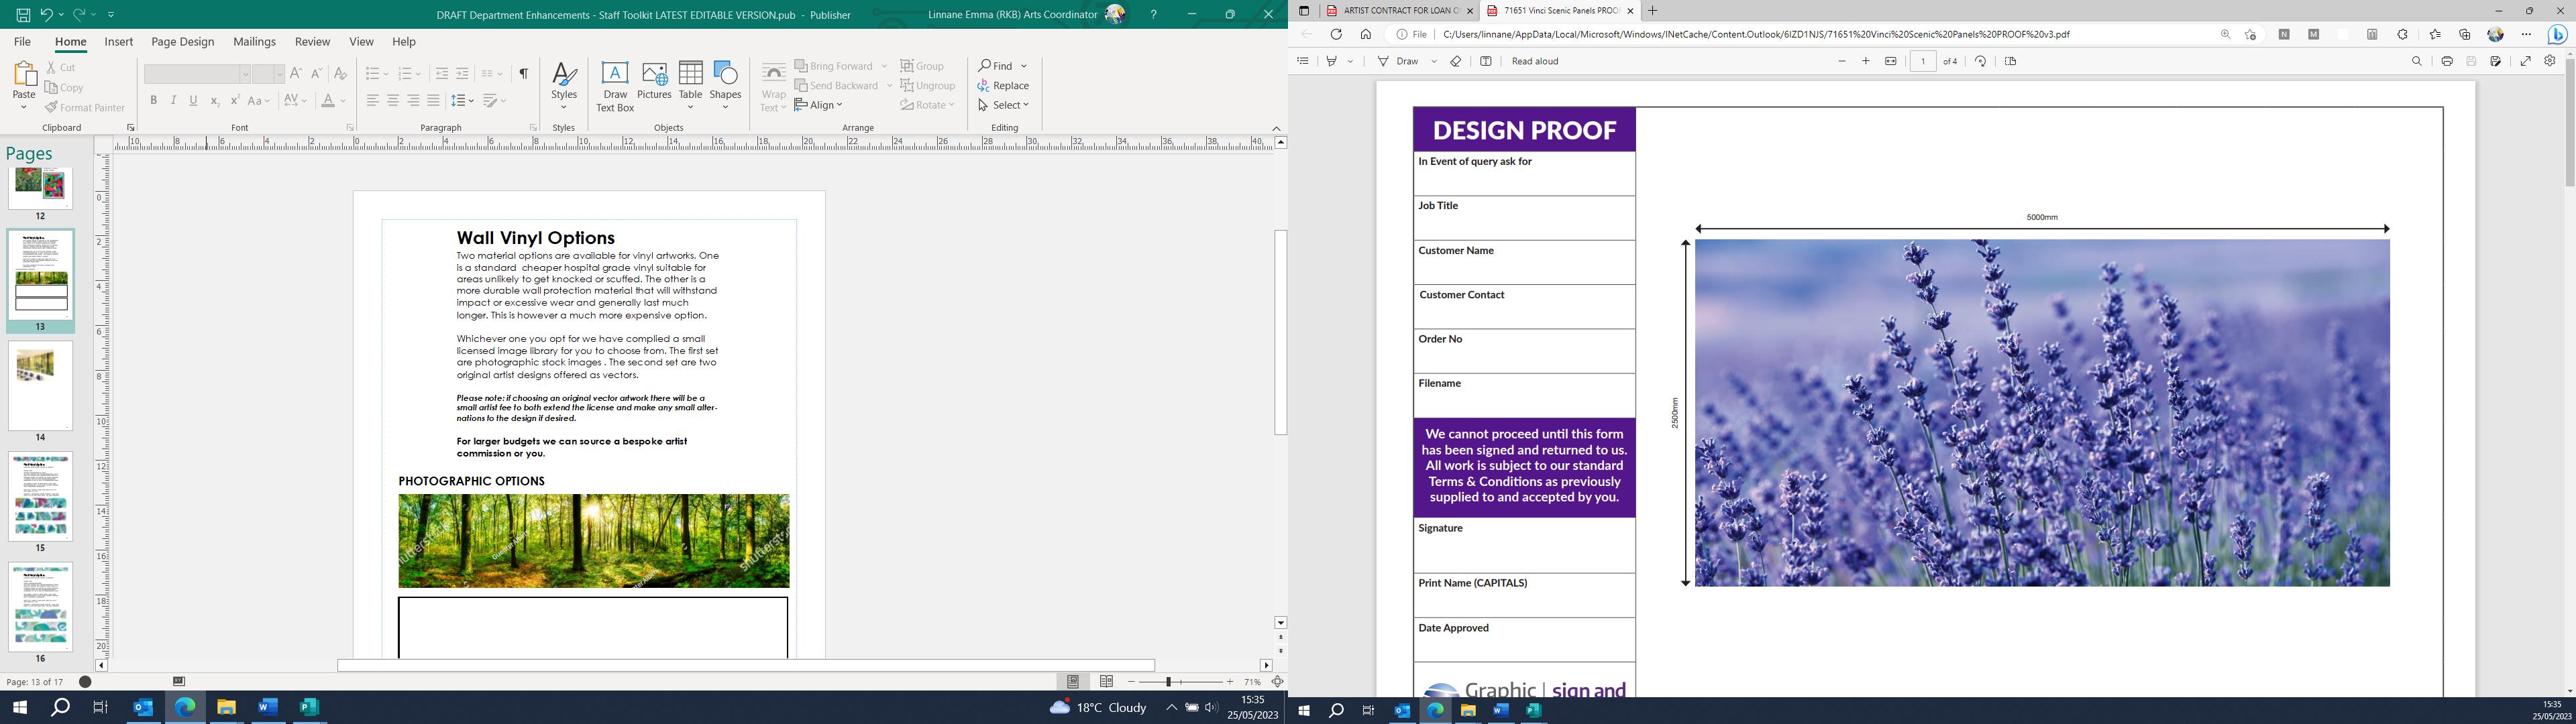Viewport: 2576px width, 724px height.
Task: Zoom in the PDF with plus icon
Action: pyautogui.click(x=1865, y=61)
